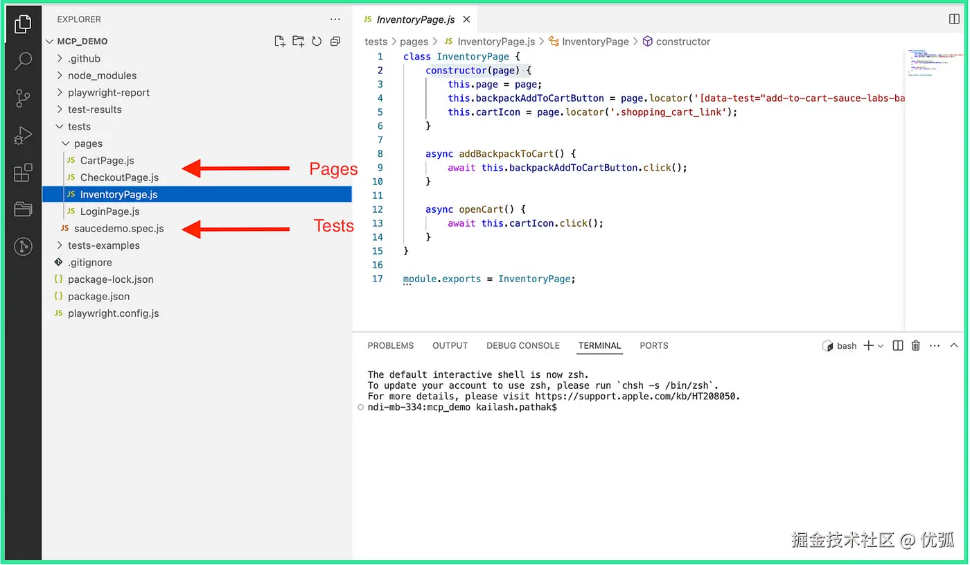Click 'constructor' in the breadcrumb

tap(683, 42)
